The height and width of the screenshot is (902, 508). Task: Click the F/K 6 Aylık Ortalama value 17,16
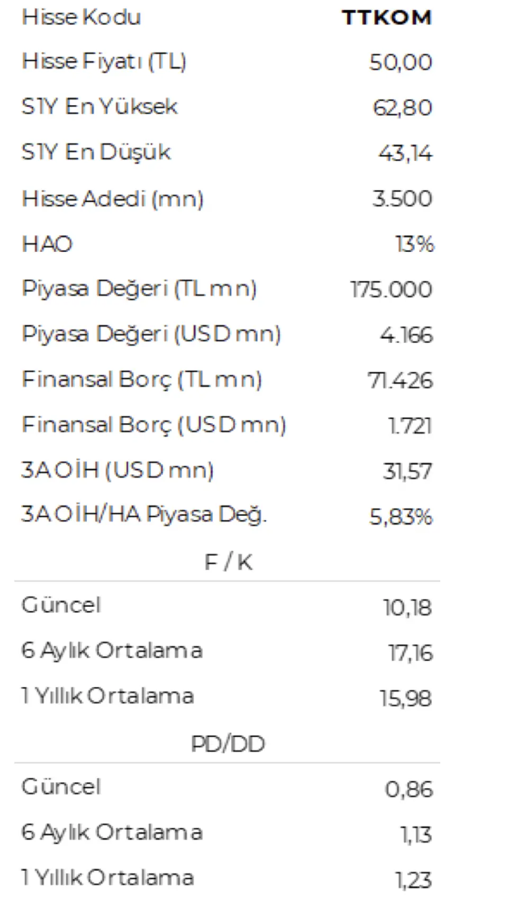(411, 653)
